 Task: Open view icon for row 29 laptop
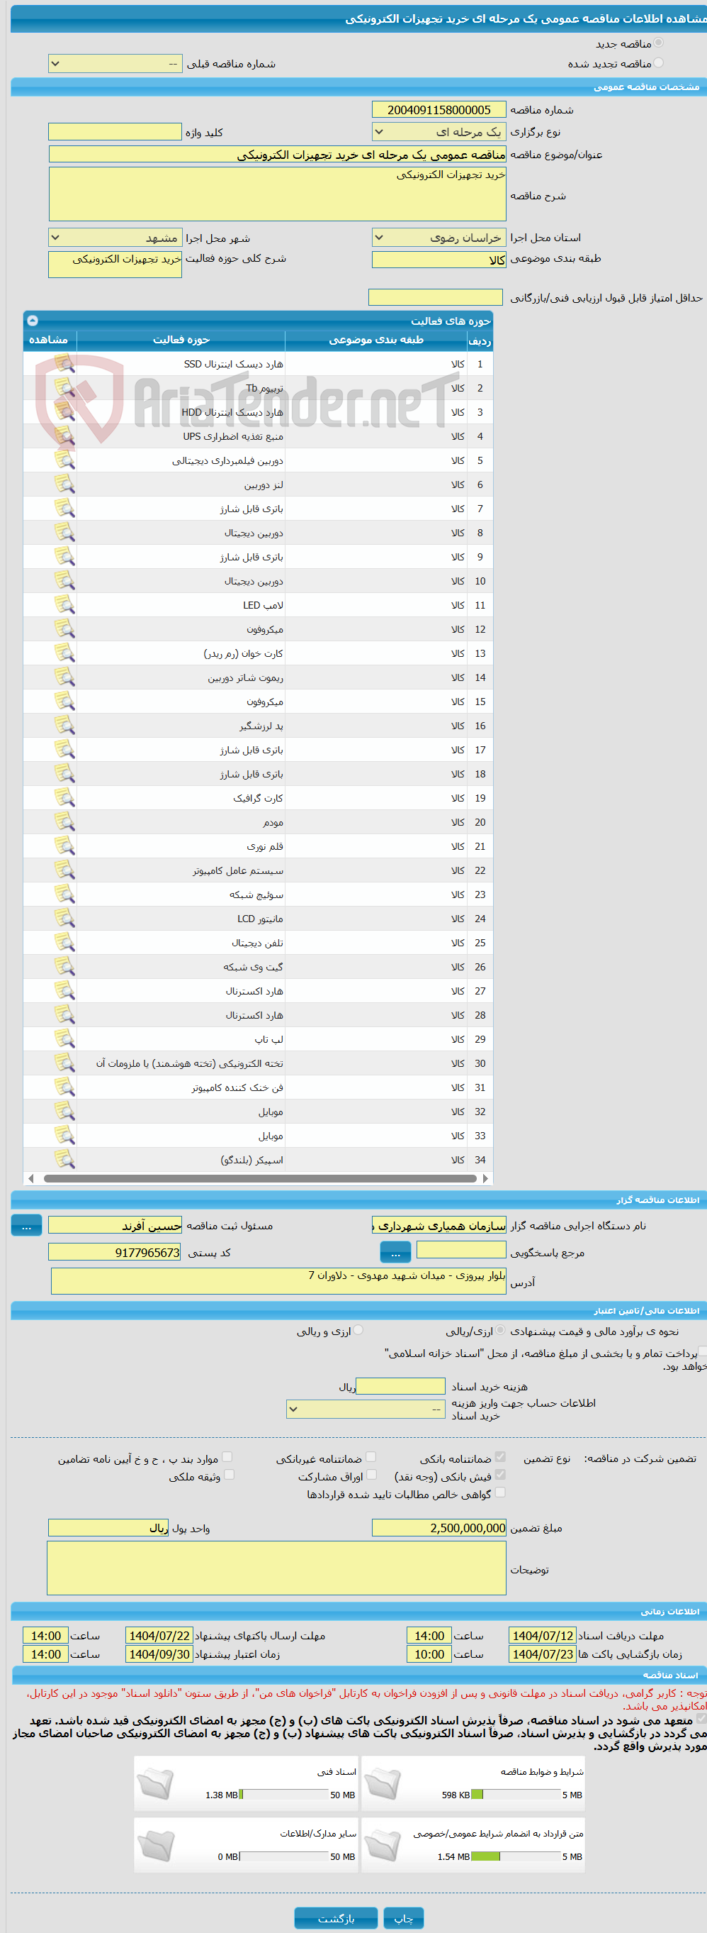click(64, 1039)
